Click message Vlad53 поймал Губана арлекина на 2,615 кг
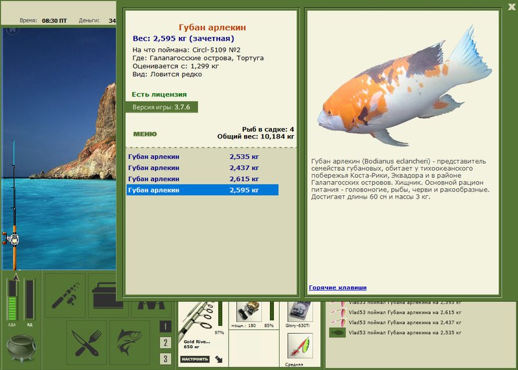Viewport: 518px width, 370px height. coord(405,312)
